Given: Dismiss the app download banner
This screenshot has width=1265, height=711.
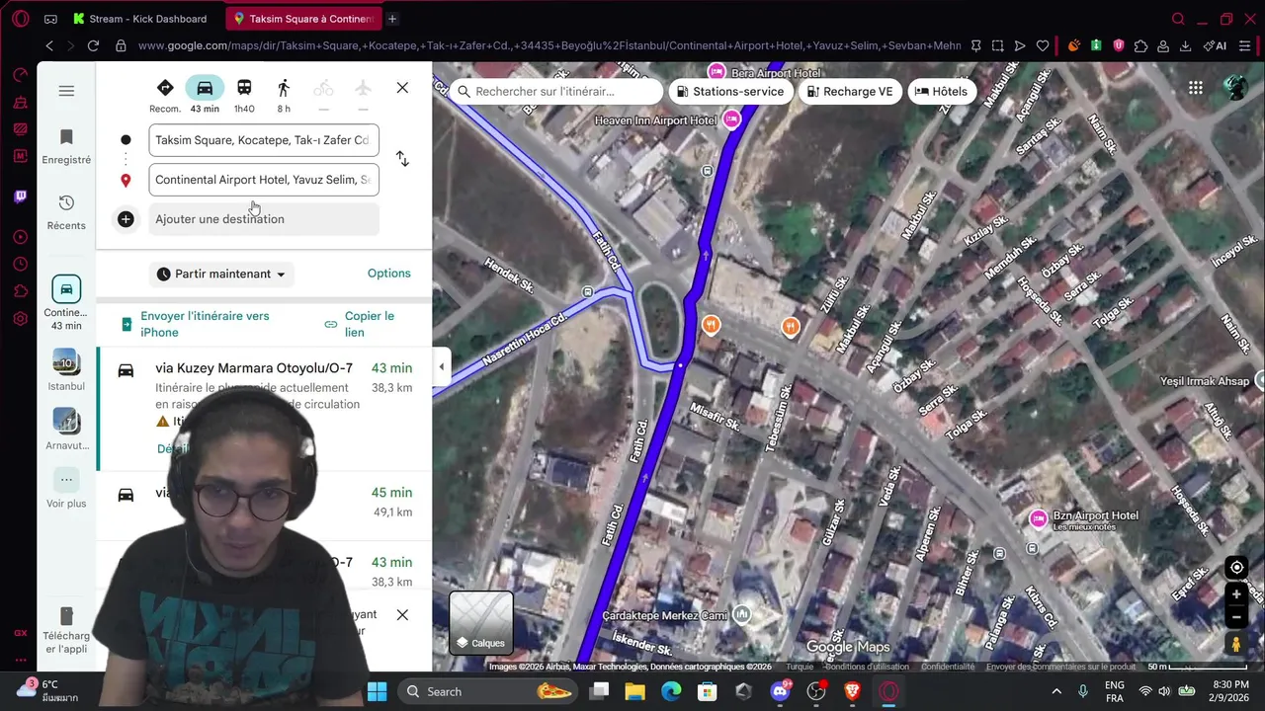Looking at the screenshot, I should click(402, 615).
